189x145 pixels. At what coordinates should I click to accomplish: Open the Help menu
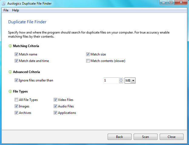[15, 10]
